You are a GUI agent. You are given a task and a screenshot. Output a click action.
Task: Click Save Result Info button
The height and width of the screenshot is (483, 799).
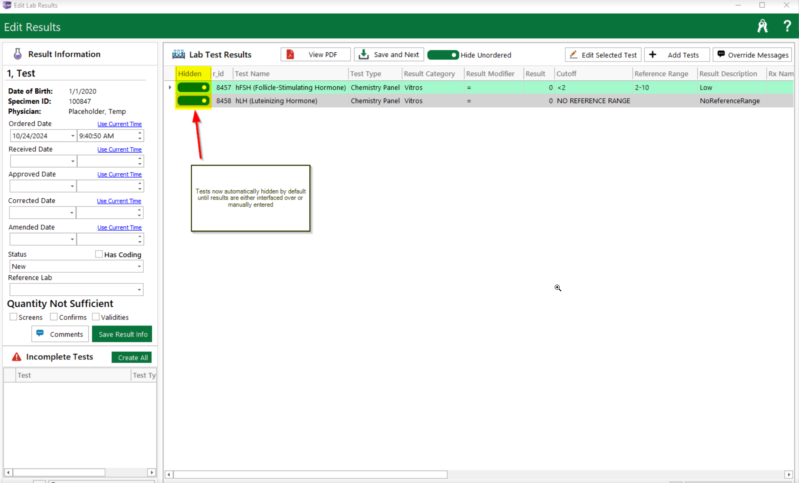click(x=122, y=334)
